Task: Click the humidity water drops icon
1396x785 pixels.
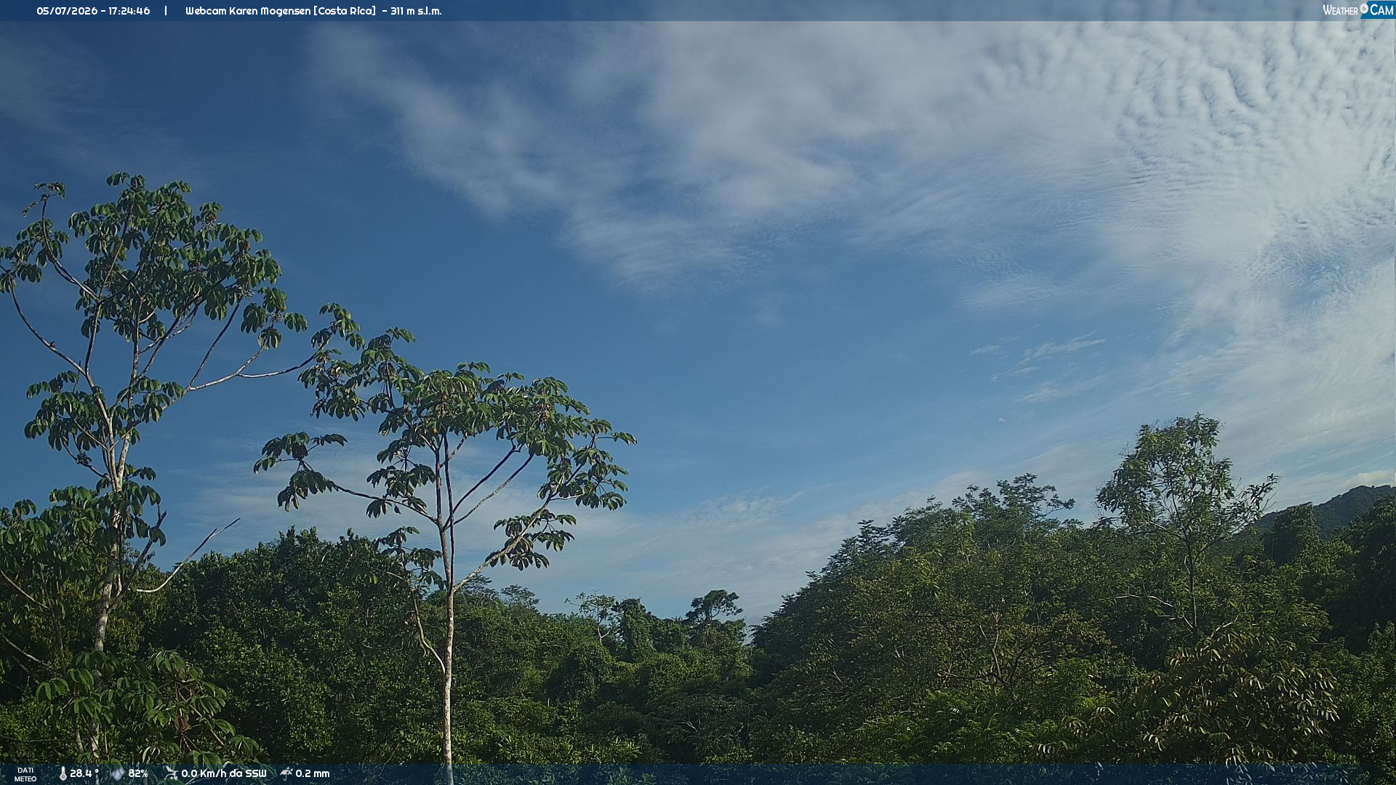Action: [118, 773]
